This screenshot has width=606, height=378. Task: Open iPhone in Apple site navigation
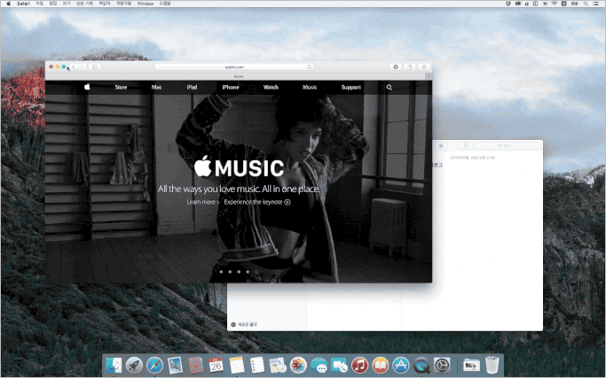[x=231, y=87]
